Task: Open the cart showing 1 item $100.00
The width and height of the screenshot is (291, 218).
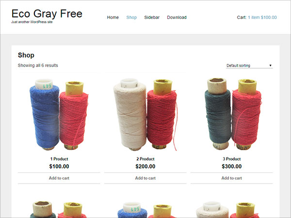Action: 262,17
